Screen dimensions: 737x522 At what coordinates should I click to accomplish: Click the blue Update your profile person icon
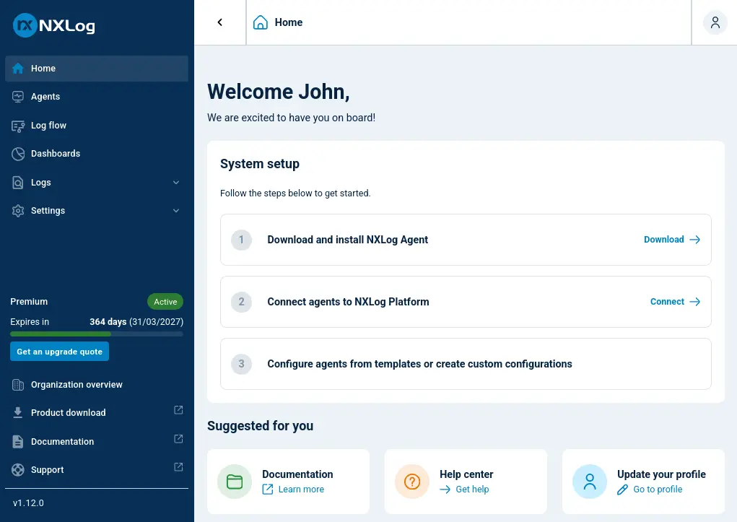click(590, 482)
